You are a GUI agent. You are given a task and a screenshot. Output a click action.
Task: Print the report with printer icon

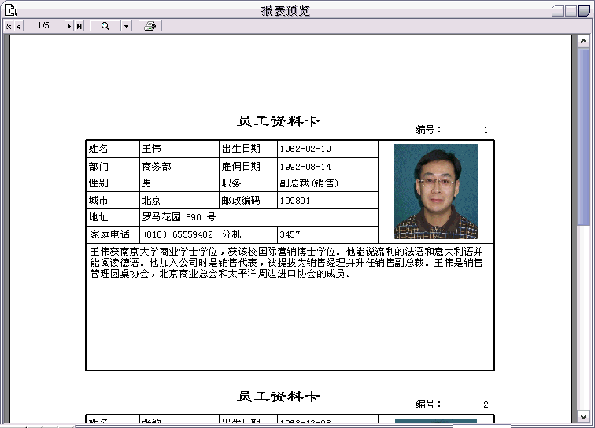coord(150,26)
